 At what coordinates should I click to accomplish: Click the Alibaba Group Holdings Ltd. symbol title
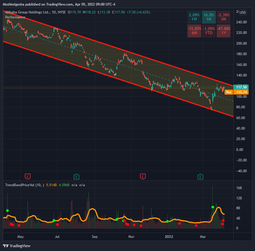point(28,12)
